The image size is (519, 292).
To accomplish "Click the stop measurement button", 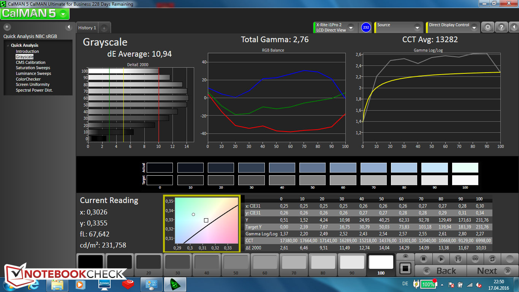I will tap(424, 259).
